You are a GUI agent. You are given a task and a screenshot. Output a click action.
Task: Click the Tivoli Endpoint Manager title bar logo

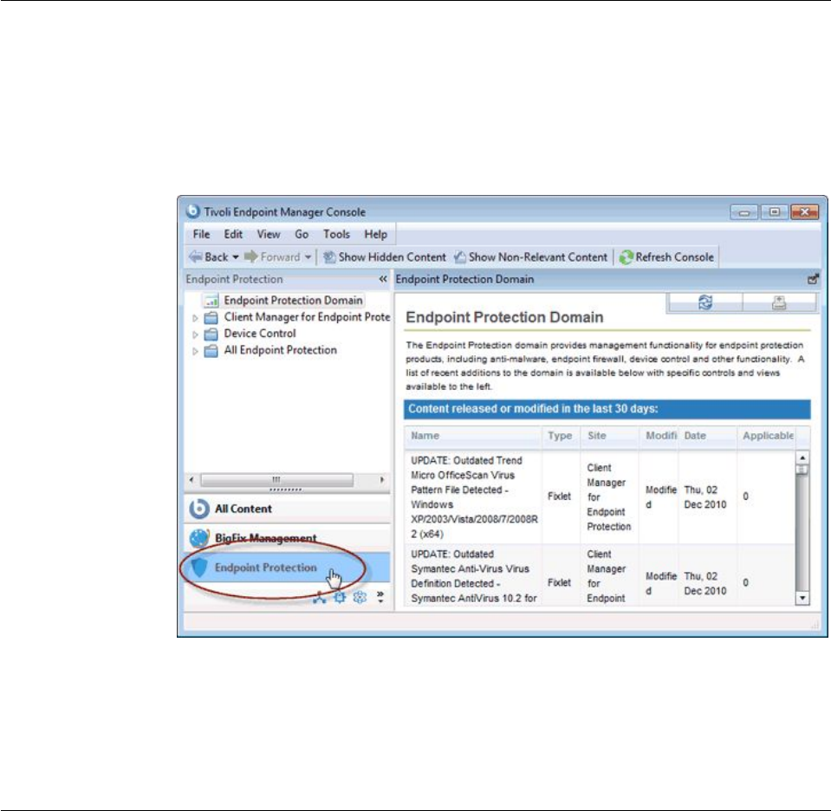tap(193, 211)
